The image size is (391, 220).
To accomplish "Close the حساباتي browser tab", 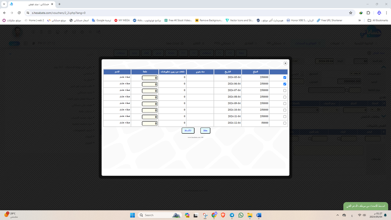I will point(52,4).
